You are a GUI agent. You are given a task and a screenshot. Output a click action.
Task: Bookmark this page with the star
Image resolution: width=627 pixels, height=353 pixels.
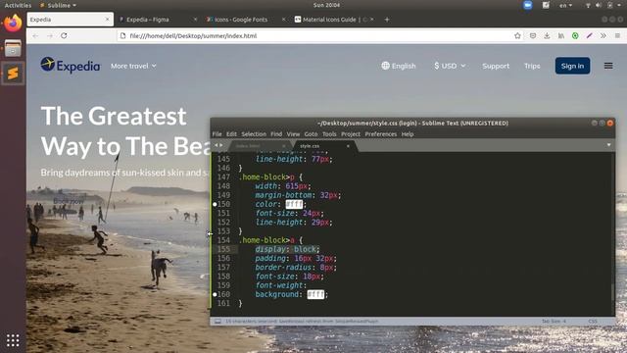pyautogui.click(x=517, y=36)
